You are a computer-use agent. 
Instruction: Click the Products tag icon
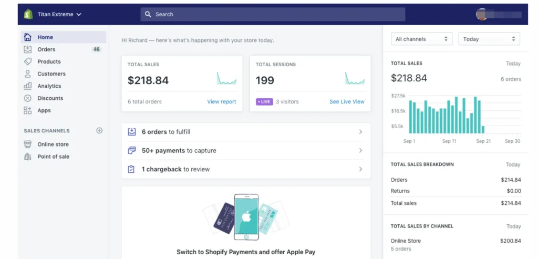(27, 61)
